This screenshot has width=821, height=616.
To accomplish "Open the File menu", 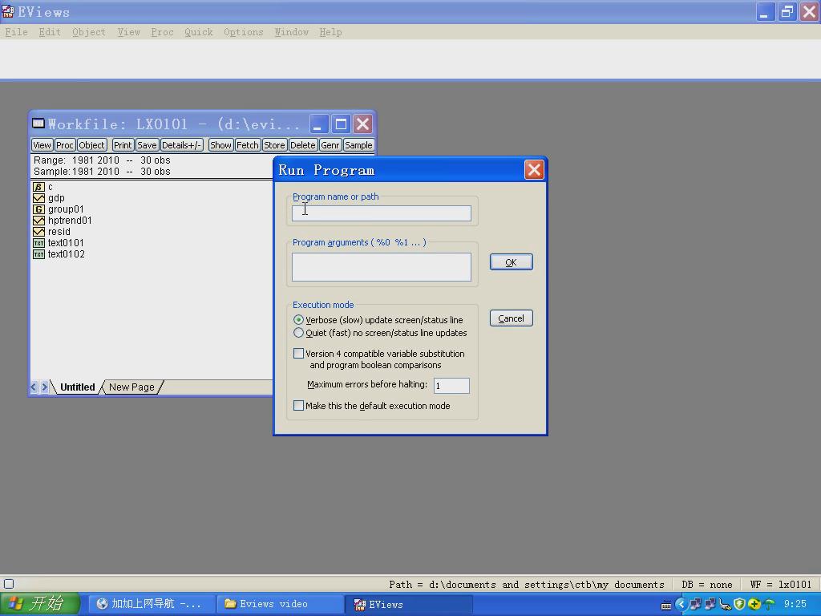I will click(16, 32).
